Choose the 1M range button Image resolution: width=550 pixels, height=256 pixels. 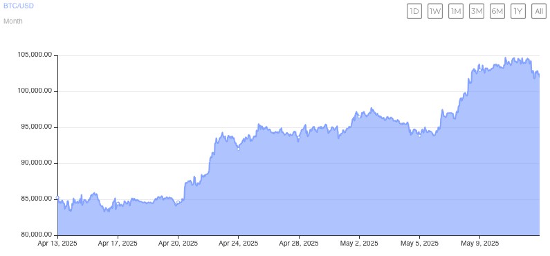click(456, 11)
